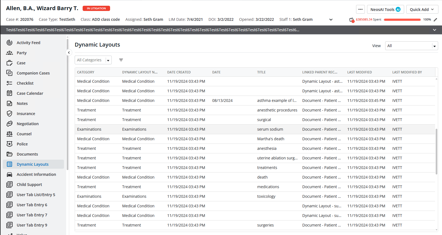This screenshot has width=442, height=235.
Task: Click the Activity Feed sidebar icon
Action: pyautogui.click(x=10, y=42)
